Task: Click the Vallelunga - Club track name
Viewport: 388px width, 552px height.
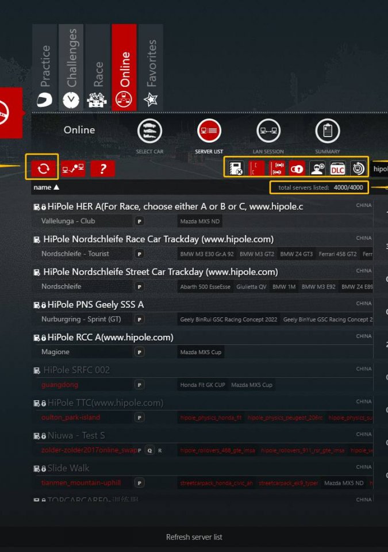Action: click(68, 221)
